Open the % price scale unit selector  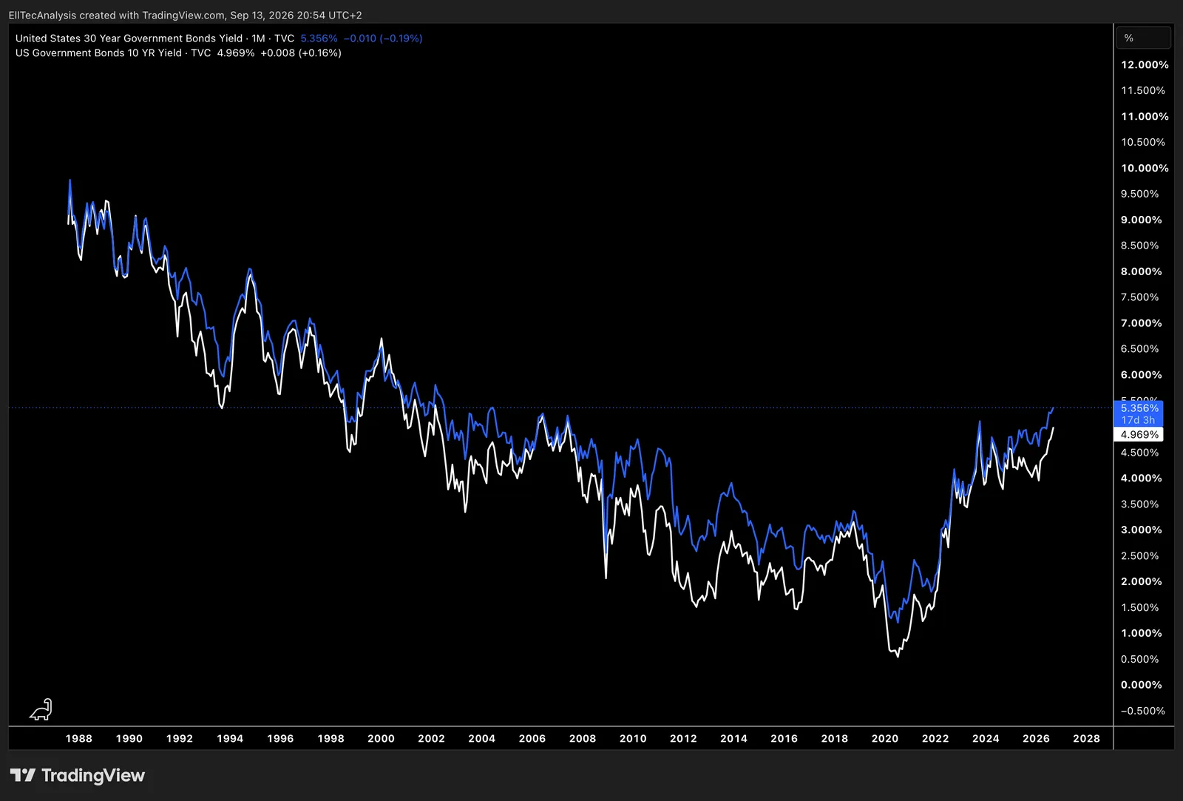[x=1144, y=38]
